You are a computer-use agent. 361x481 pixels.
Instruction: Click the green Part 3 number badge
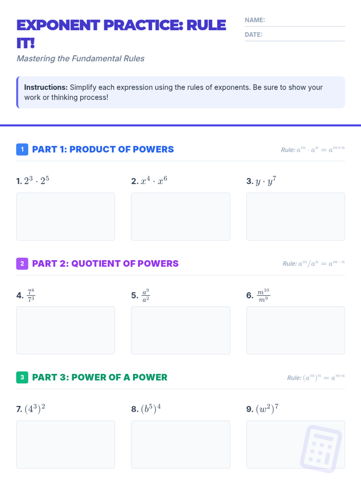pyautogui.click(x=22, y=377)
